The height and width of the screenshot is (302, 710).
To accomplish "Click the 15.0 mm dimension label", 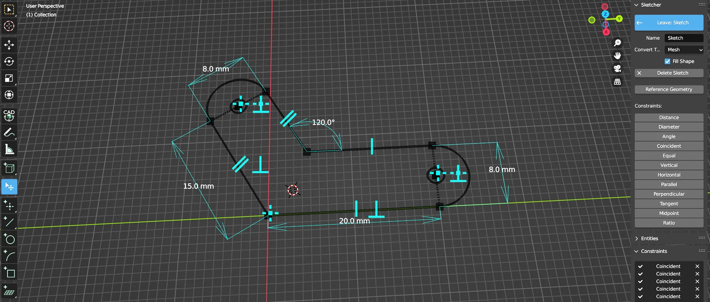I will coord(199,186).
